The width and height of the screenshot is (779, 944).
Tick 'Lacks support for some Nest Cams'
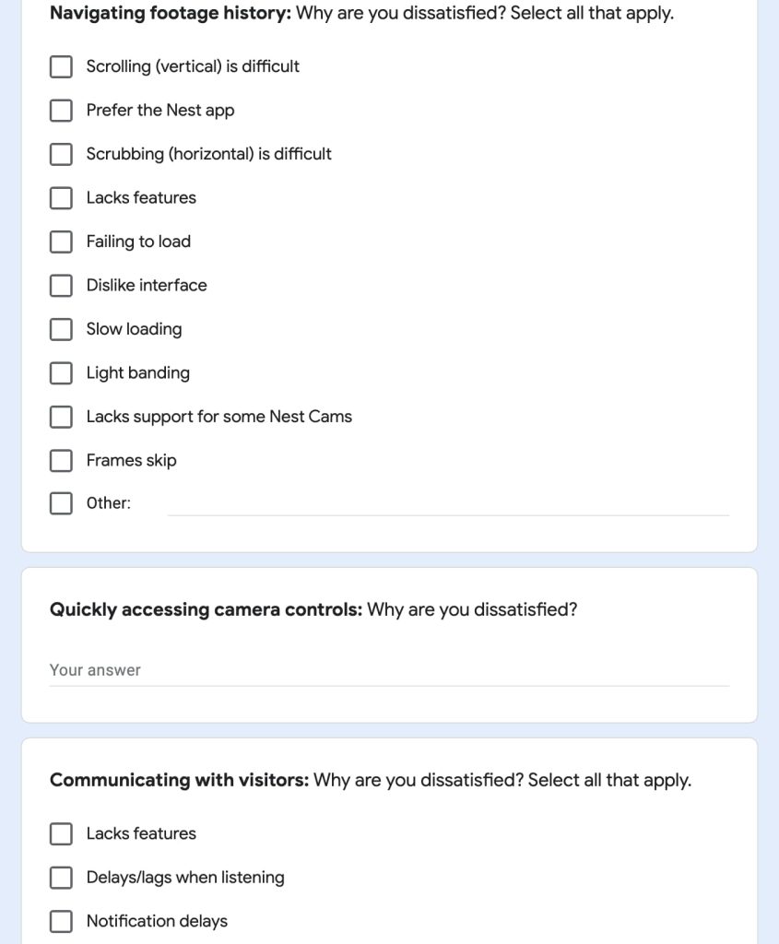pyautogui.click(x=61, y=417)
